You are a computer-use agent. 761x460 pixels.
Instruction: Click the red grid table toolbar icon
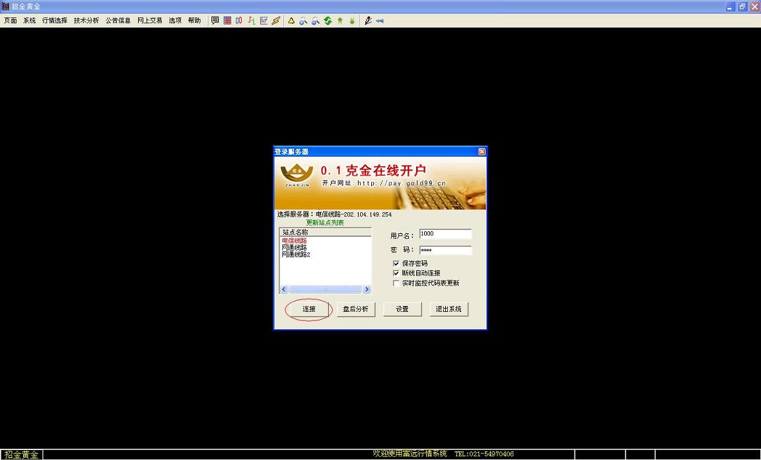pyautogui.click(x=227, y=20)
